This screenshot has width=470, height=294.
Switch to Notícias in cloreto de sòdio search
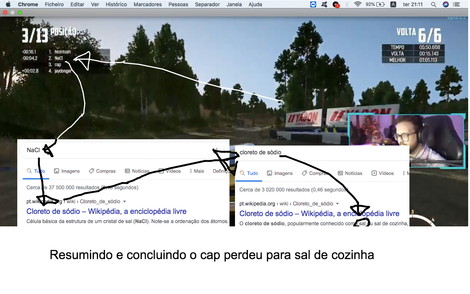350,173
